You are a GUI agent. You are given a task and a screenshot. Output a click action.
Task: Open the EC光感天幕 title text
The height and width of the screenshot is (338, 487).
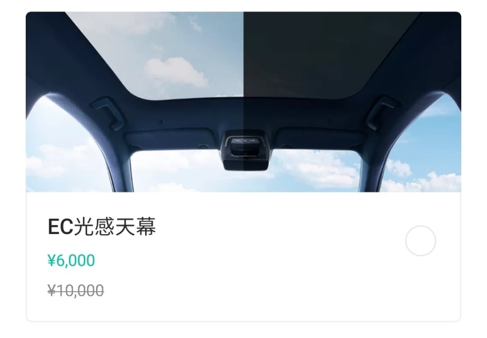pos(102,227)
